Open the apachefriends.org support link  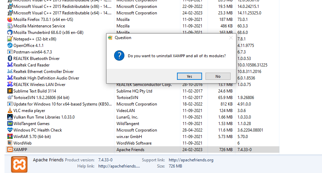[x=191, y=160]
